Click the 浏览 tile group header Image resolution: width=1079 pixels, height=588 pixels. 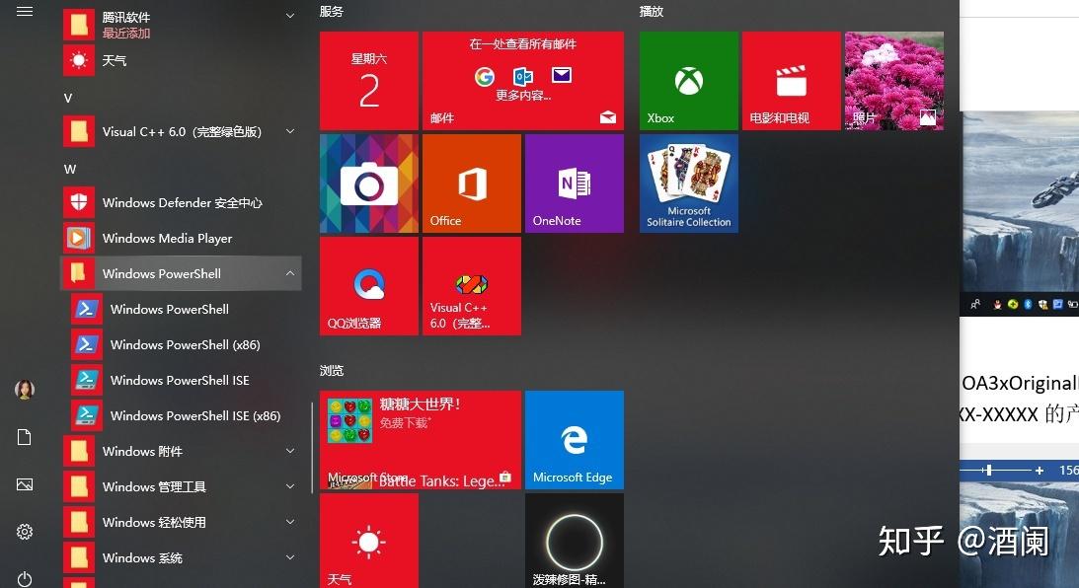[332, 371]
